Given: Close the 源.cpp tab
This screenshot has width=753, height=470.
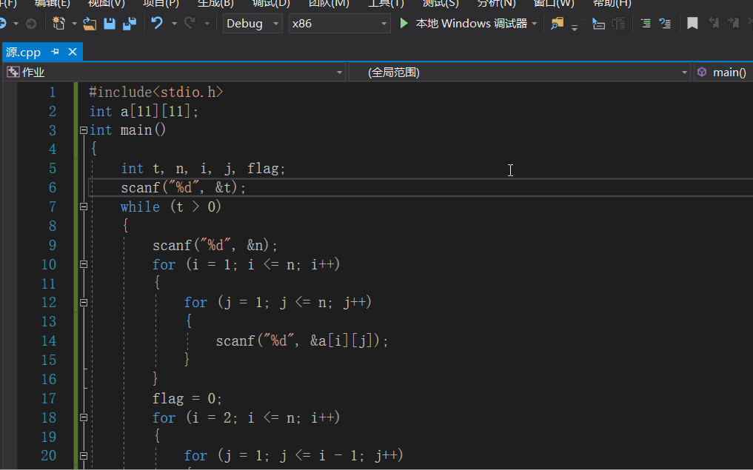Looking at the screenshot, I should [x=73, y=51].
